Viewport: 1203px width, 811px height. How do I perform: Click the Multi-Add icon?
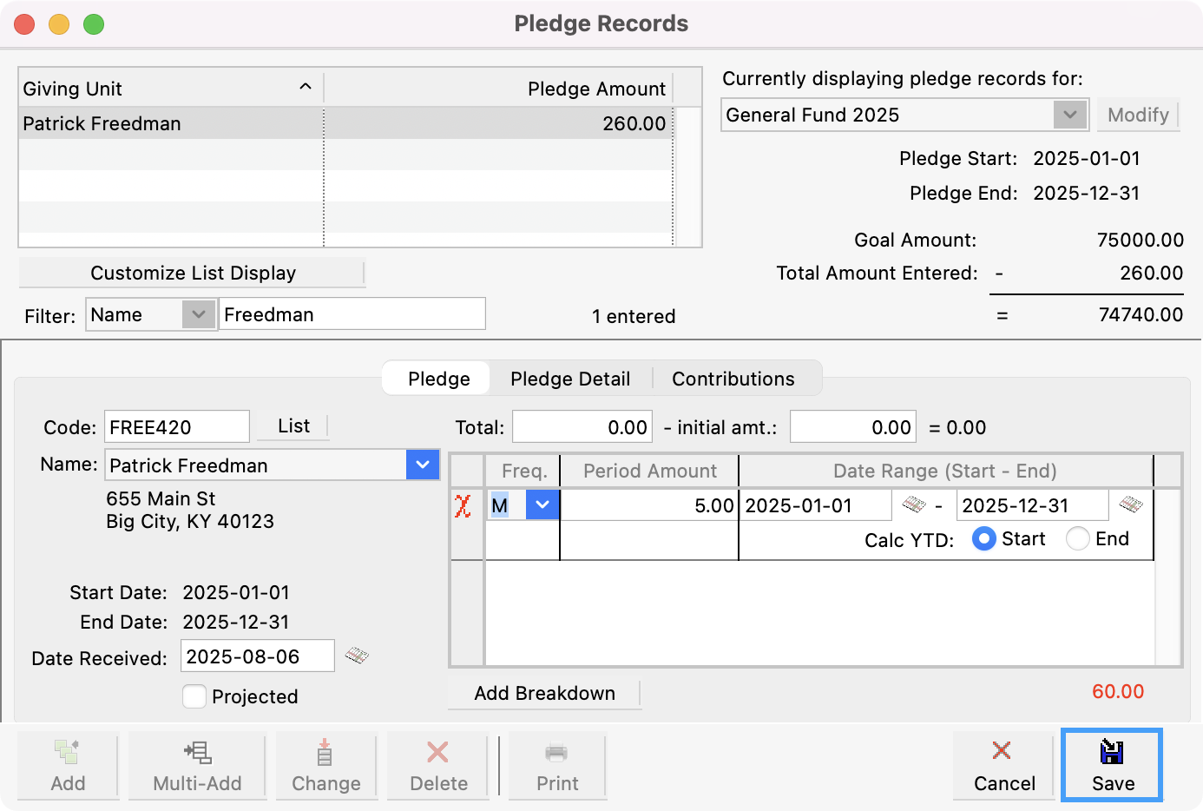point(197,764)
